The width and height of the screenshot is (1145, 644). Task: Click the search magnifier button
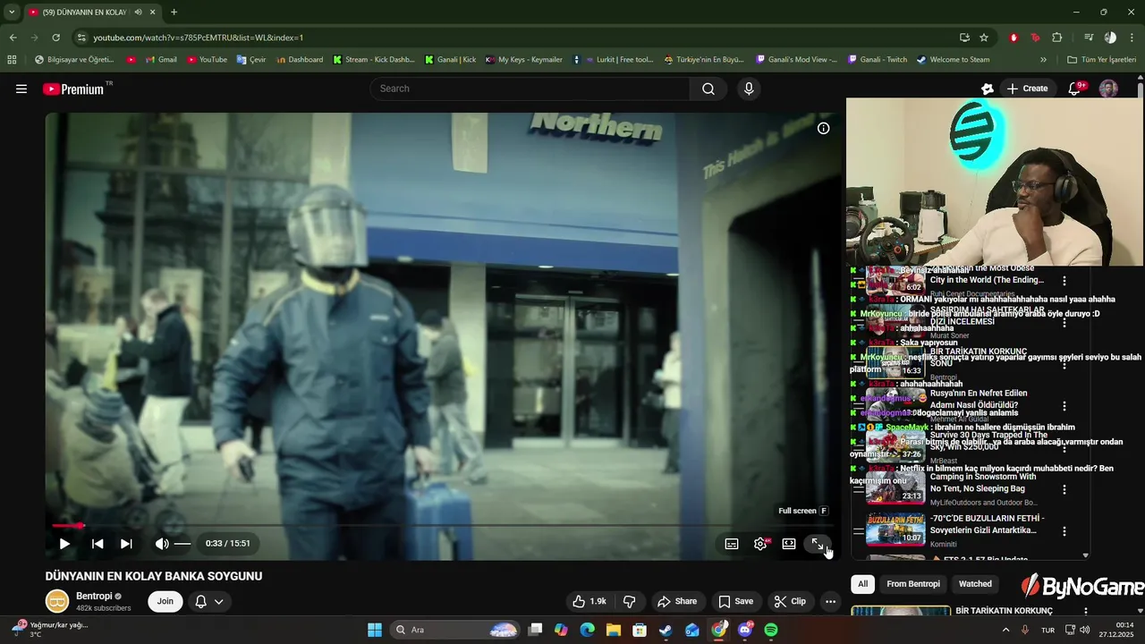[708, 89]
